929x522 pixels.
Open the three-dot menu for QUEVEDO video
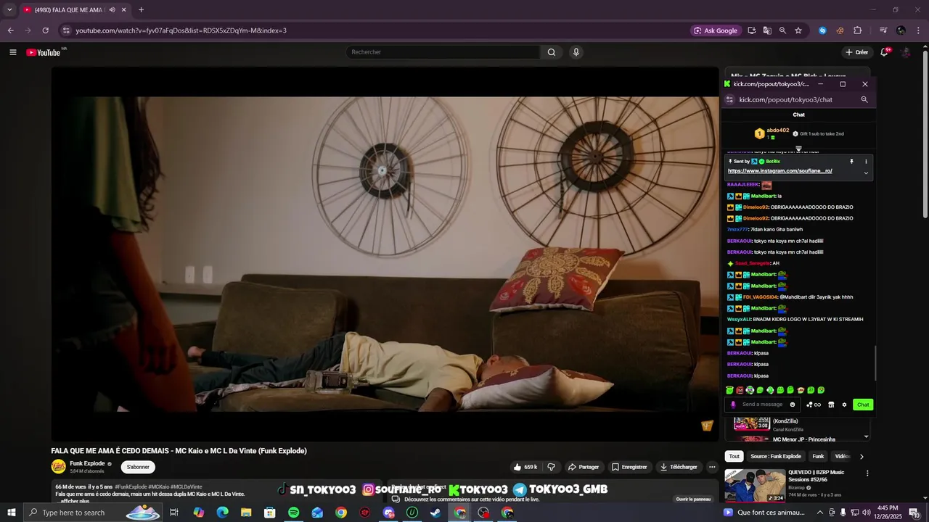(867, 473)
